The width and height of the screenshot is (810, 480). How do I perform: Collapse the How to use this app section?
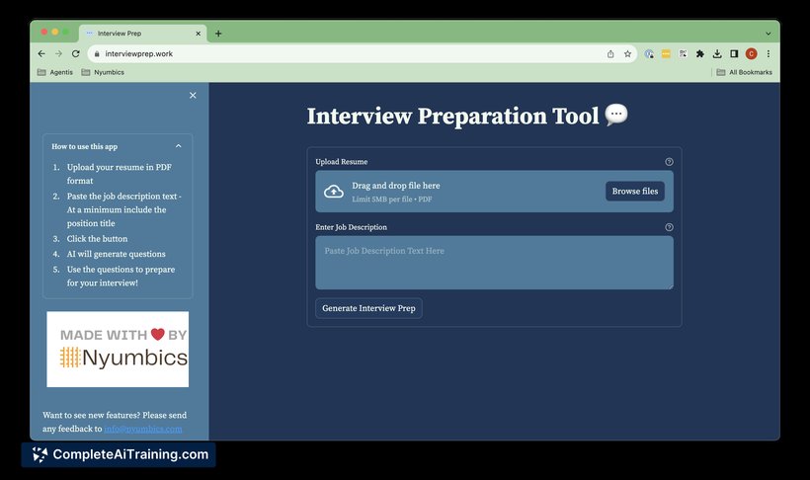click(178, 146)
